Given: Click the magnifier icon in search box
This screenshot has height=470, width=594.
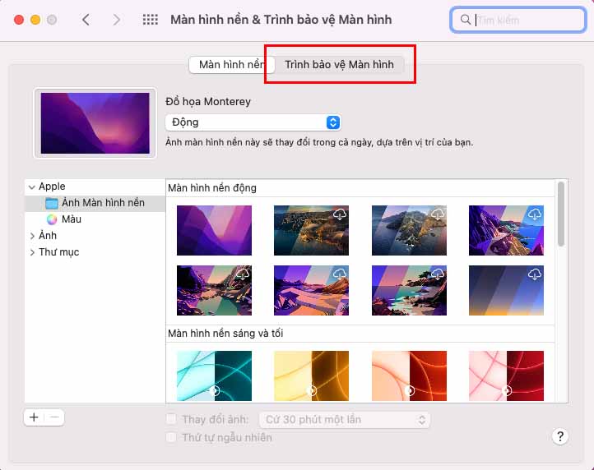Looking at the screenshot, I should pos(466,20).
